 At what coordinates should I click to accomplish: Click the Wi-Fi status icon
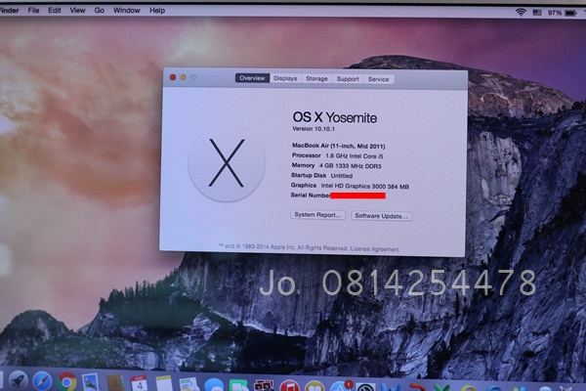[521, 13]
